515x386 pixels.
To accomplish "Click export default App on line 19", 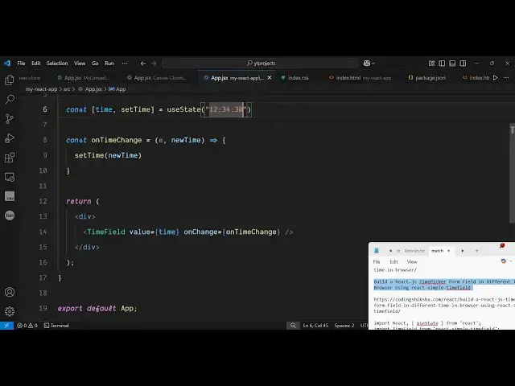I will pos(97,308).
